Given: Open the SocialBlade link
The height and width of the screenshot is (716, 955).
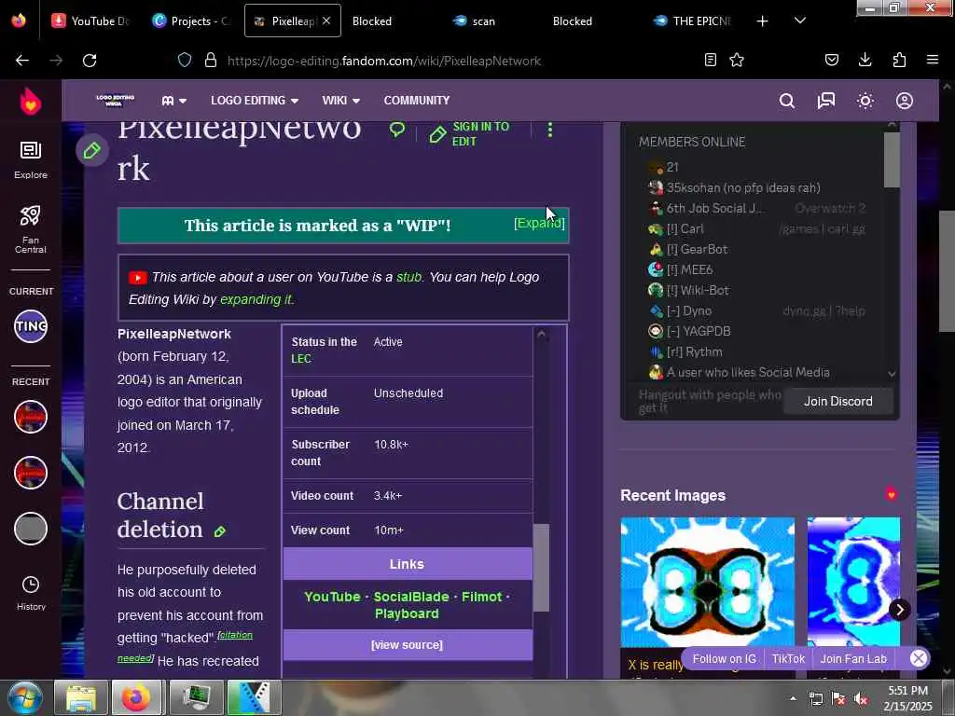Looking at the screenshot, I should (411, 597).
